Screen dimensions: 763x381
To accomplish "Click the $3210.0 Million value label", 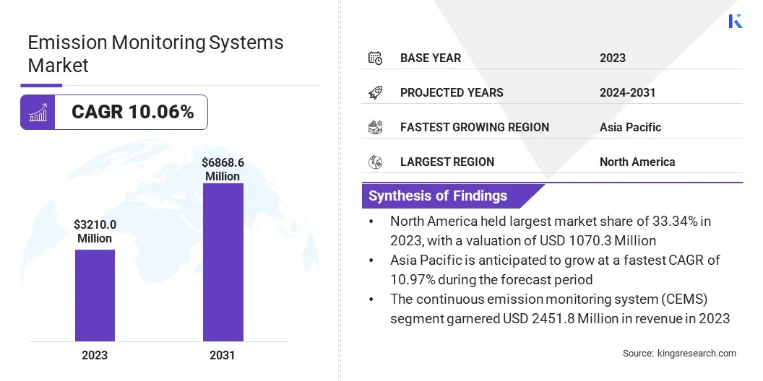I will (x=95, y=232).
